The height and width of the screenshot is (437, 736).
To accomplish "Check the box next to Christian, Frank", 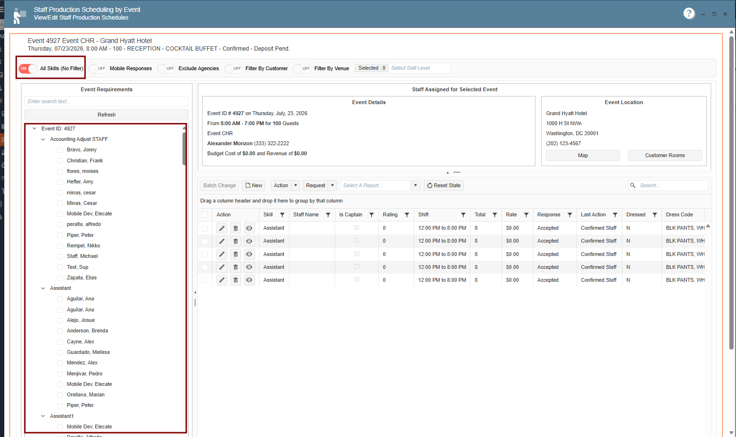I will click(60, 161).
